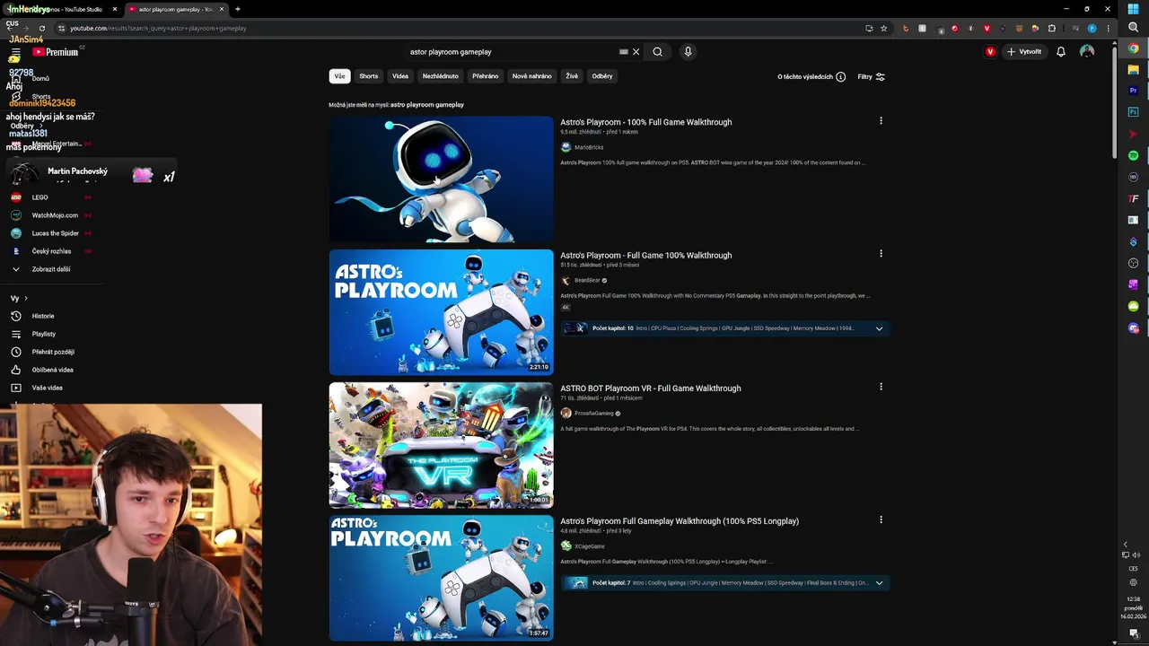
Task: Expand the 7 chapters list for XCageGame video
Action: tap(879, 583)
